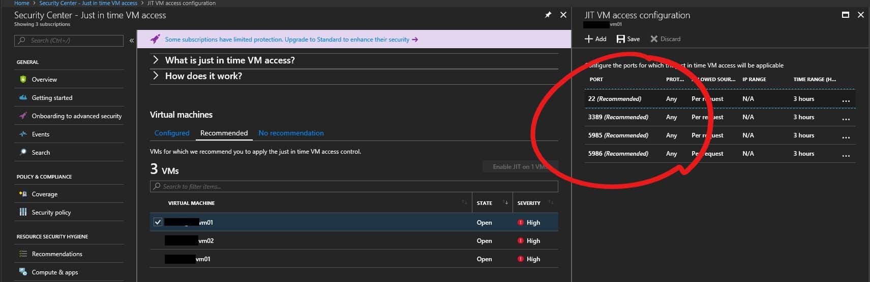This screenshot has height=282, width=870.
Task: Click the PORT column header
Action: [x=596, y=79]
